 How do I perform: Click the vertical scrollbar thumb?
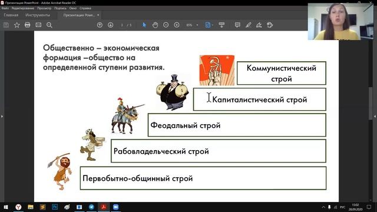pos(371,104)
